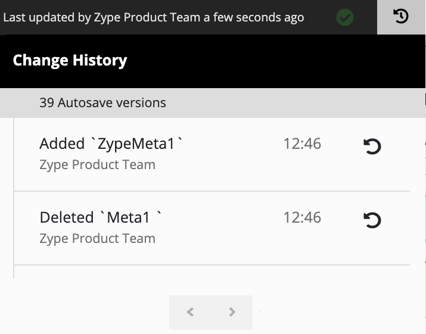Click the pagination box between the arrows
The width and height of the screenshot is (426, 334).
(x=211, y=313)
